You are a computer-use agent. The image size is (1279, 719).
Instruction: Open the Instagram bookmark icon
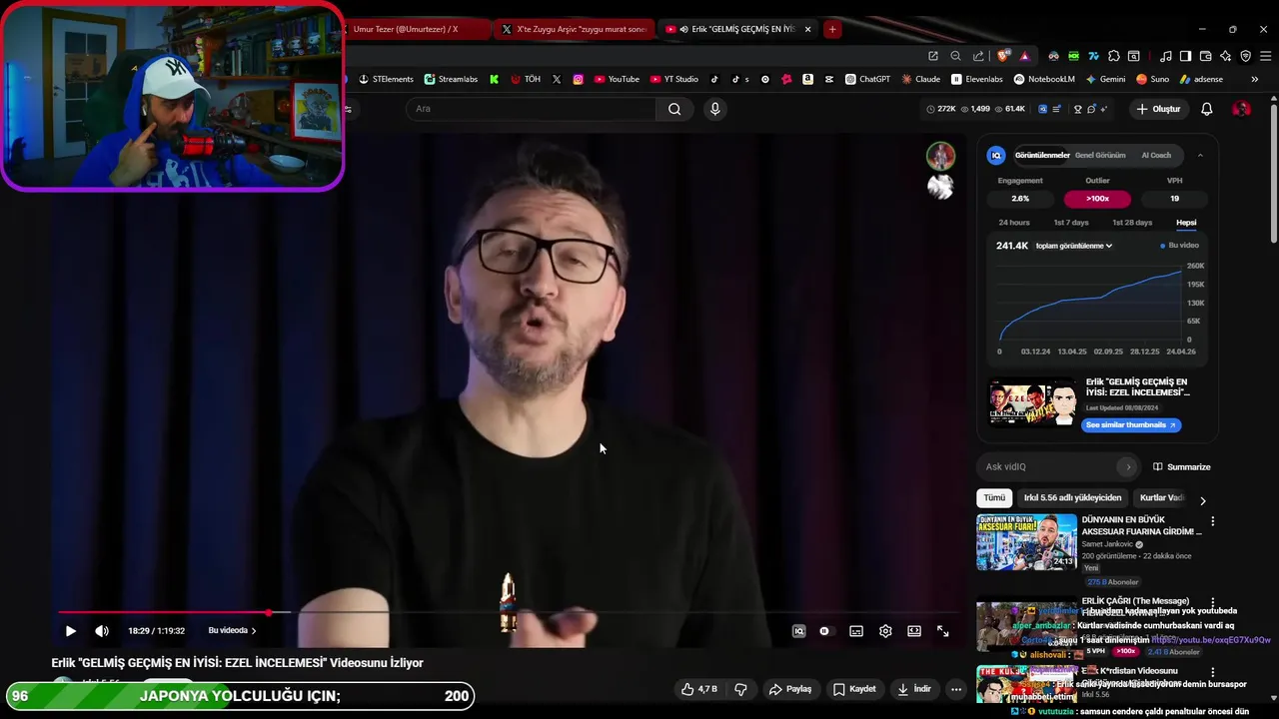(x=578, y=79)
